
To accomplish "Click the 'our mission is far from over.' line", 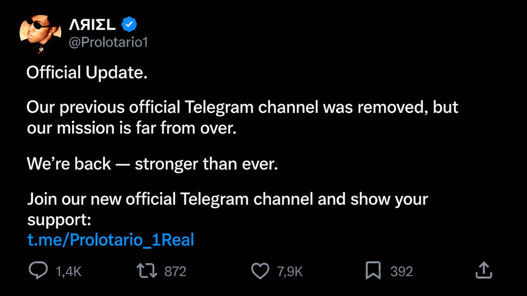I will tap(132, 128).
